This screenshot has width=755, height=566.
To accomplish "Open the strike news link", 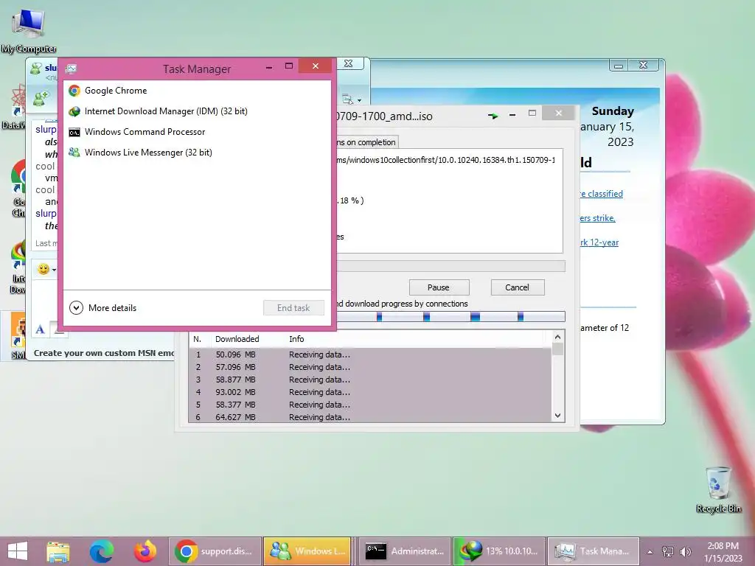I will (597, 218).
